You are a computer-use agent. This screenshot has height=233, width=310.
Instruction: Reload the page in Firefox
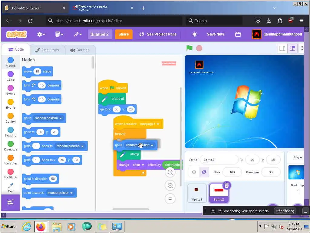(x=30, y=21)
